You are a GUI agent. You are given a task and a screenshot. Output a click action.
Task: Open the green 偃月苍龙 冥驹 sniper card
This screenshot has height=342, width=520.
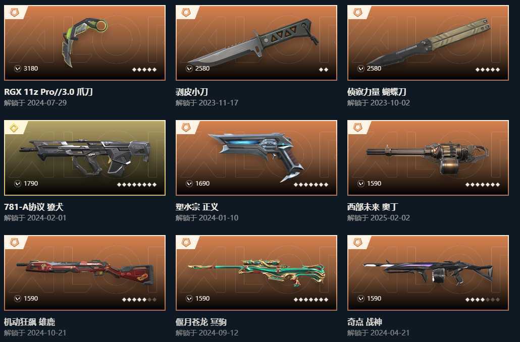coord(256,273)
